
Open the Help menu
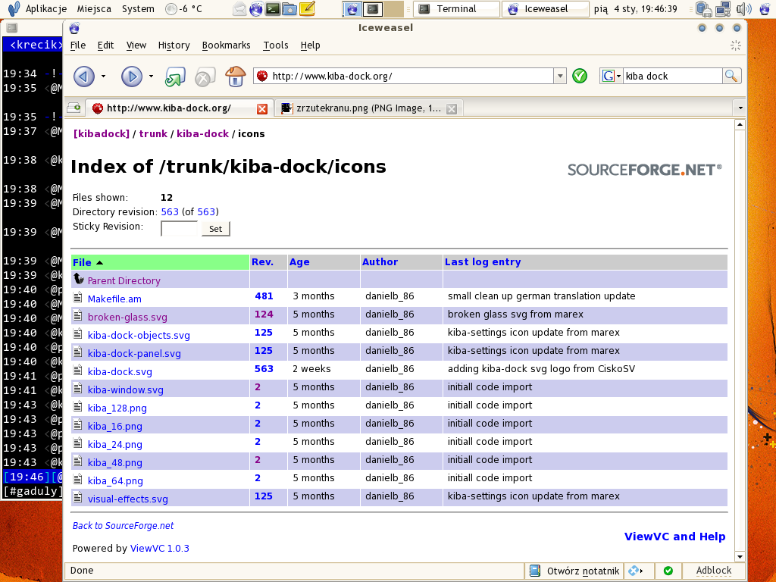310,45
